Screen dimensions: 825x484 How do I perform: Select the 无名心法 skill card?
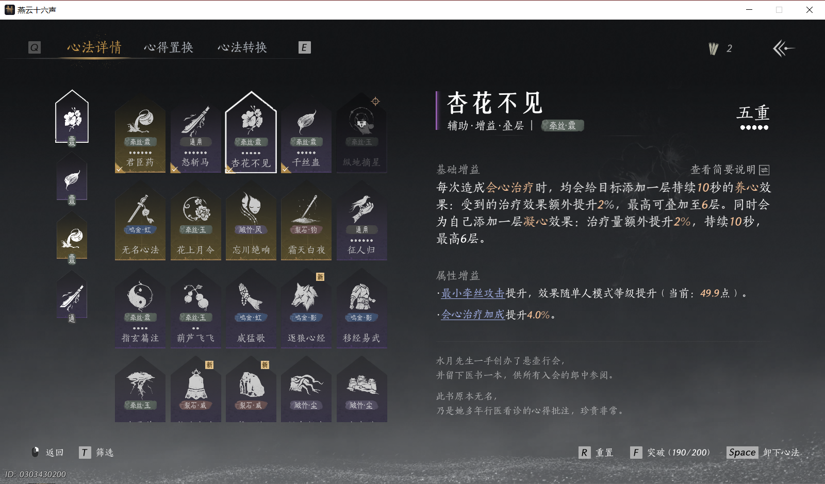(140, 221)
